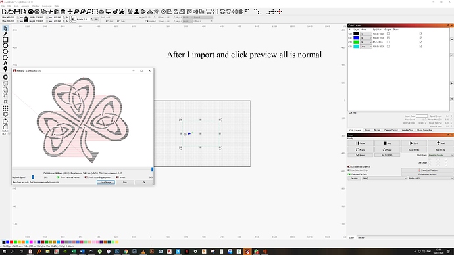Click the Zoom In magnifier icon
Viewport: 454px width, 255px height.
click(x=83, y=12)
